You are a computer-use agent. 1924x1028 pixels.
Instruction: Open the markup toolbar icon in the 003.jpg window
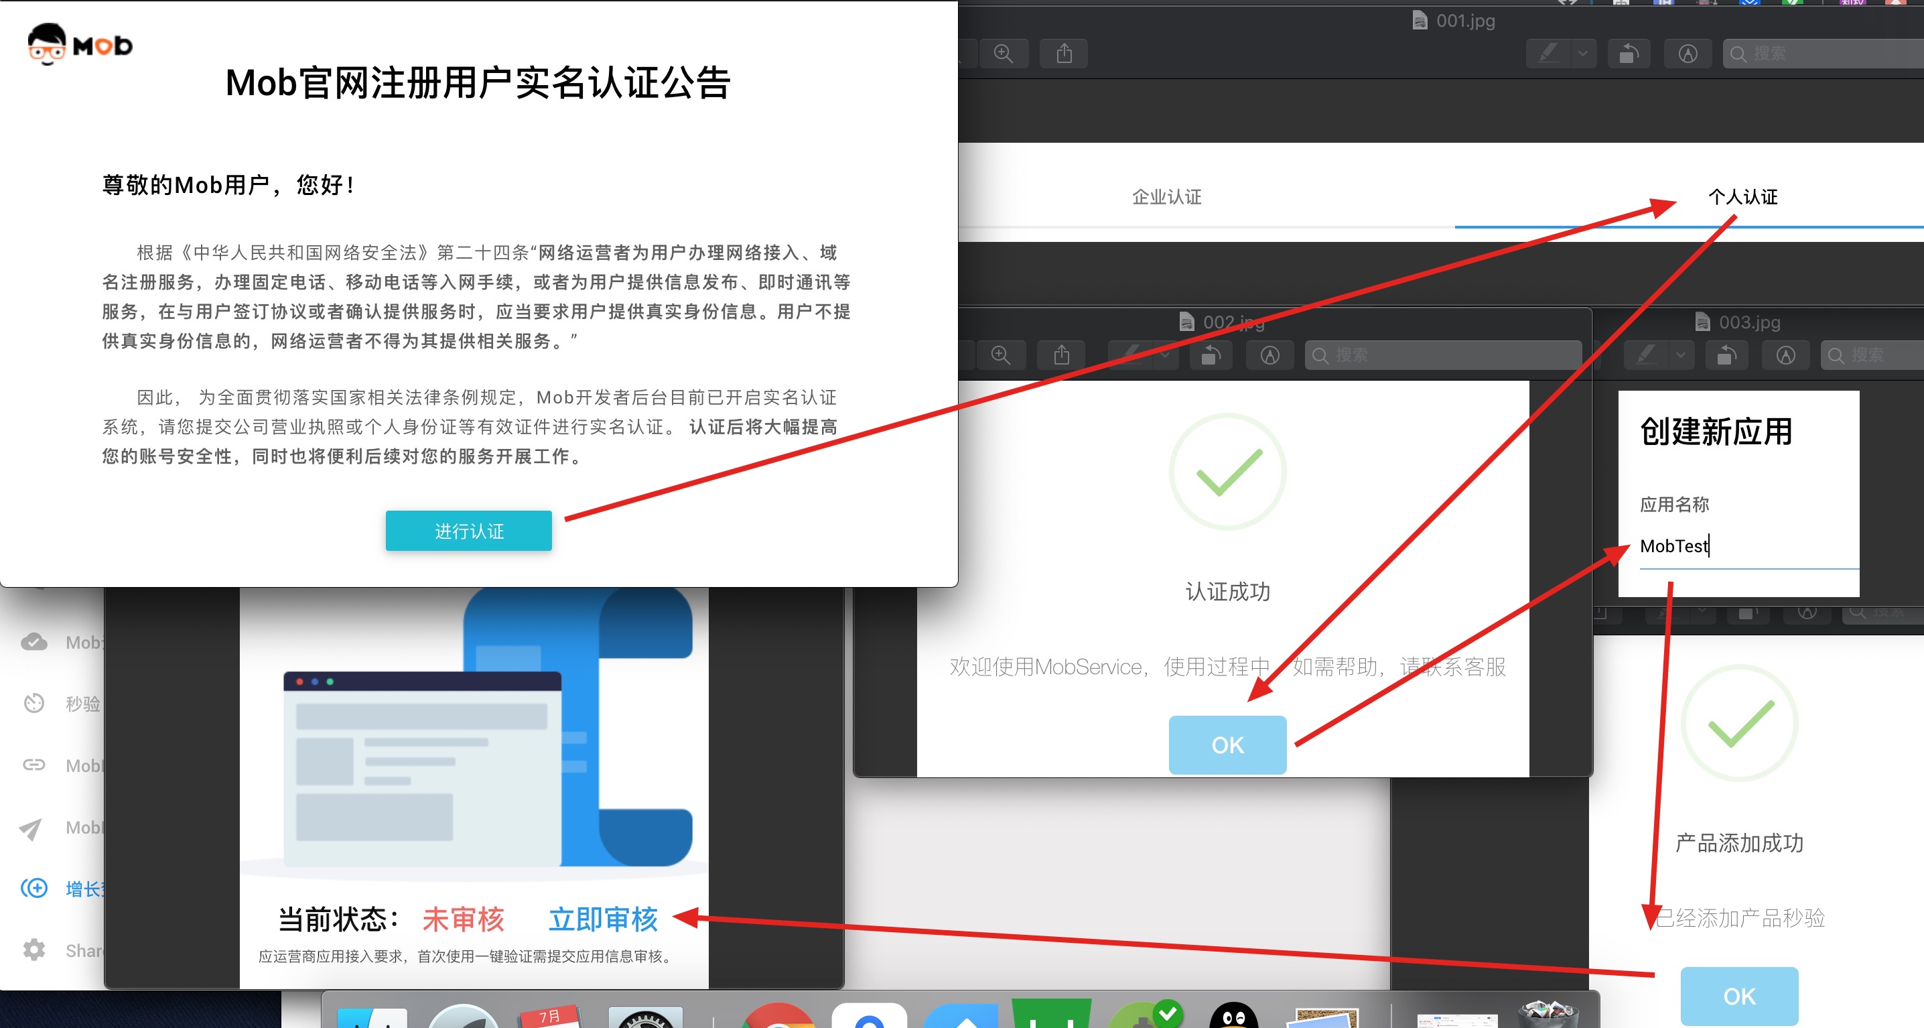(1786, 356)
